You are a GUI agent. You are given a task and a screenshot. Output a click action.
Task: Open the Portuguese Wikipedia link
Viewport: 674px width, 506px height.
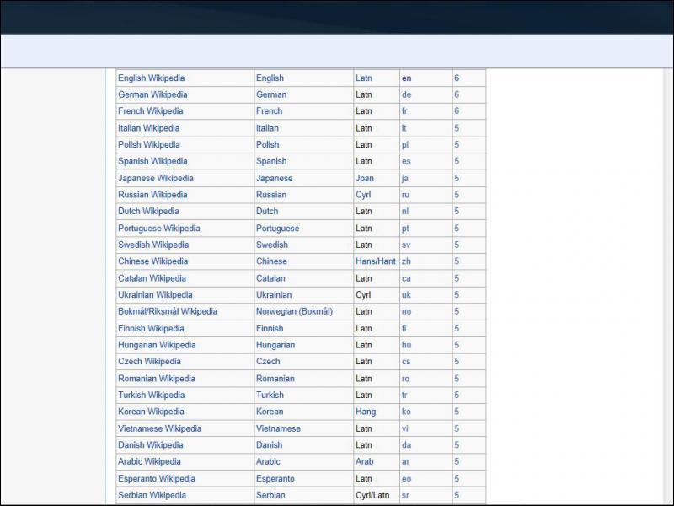tap(159, 228)
